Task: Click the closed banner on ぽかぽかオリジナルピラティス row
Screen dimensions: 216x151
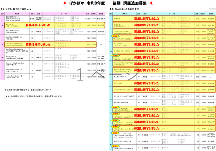Action: [x=164, y=90]
